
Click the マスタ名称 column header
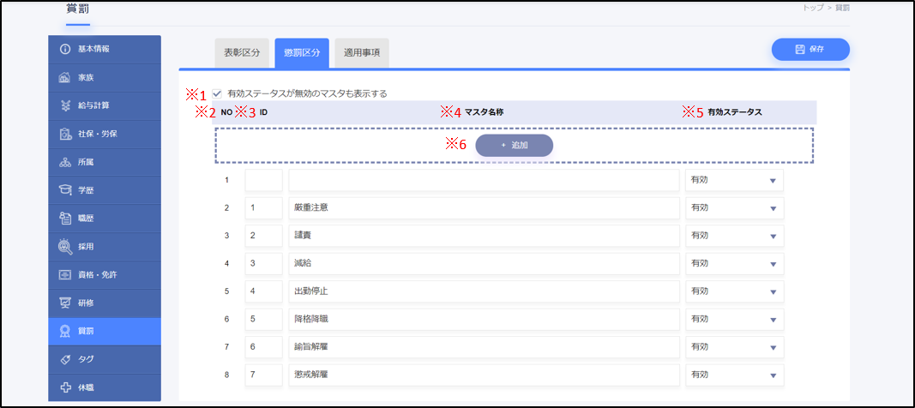[485, 112]
